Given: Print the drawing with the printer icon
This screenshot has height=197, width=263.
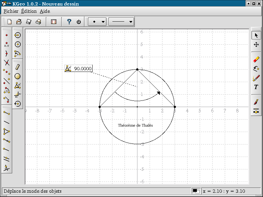Looking at the screenshot, I should pos(38,22).
